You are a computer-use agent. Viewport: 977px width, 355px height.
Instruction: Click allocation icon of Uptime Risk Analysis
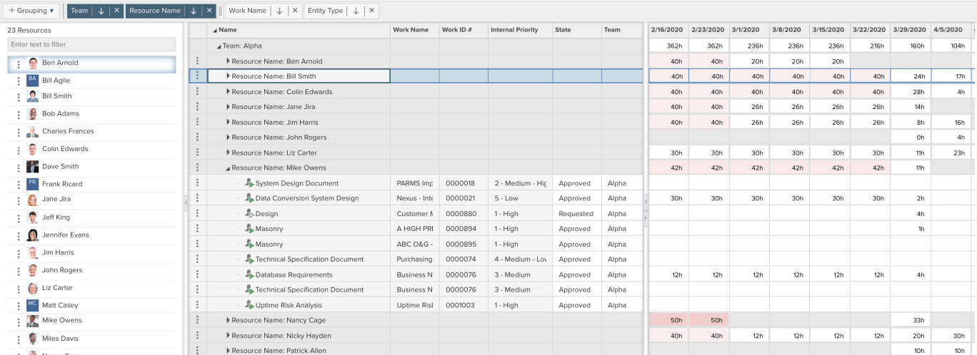click(x=249, y=305)
